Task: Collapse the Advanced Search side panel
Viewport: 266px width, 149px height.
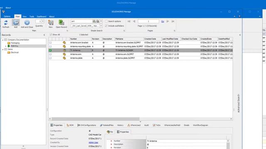Action: (240, 35)
